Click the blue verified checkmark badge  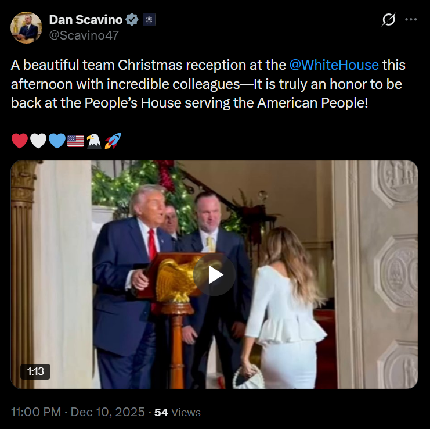(132, 20)
